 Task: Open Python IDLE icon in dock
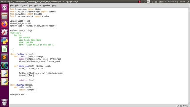click(x=4, y=41)
